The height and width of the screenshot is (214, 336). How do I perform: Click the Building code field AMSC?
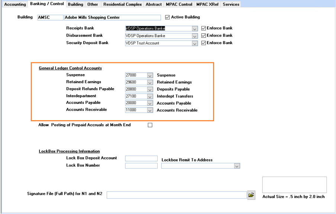click(50, 17)
